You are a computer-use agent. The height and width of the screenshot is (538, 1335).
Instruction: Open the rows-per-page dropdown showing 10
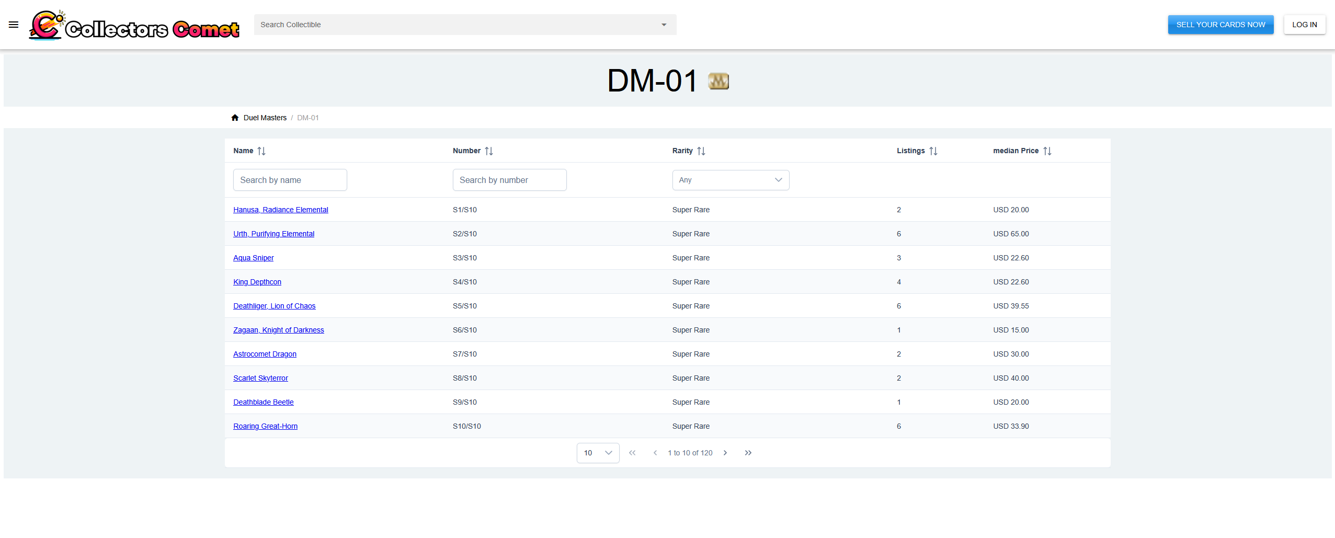pyautogui.click(x=598, y=453)
